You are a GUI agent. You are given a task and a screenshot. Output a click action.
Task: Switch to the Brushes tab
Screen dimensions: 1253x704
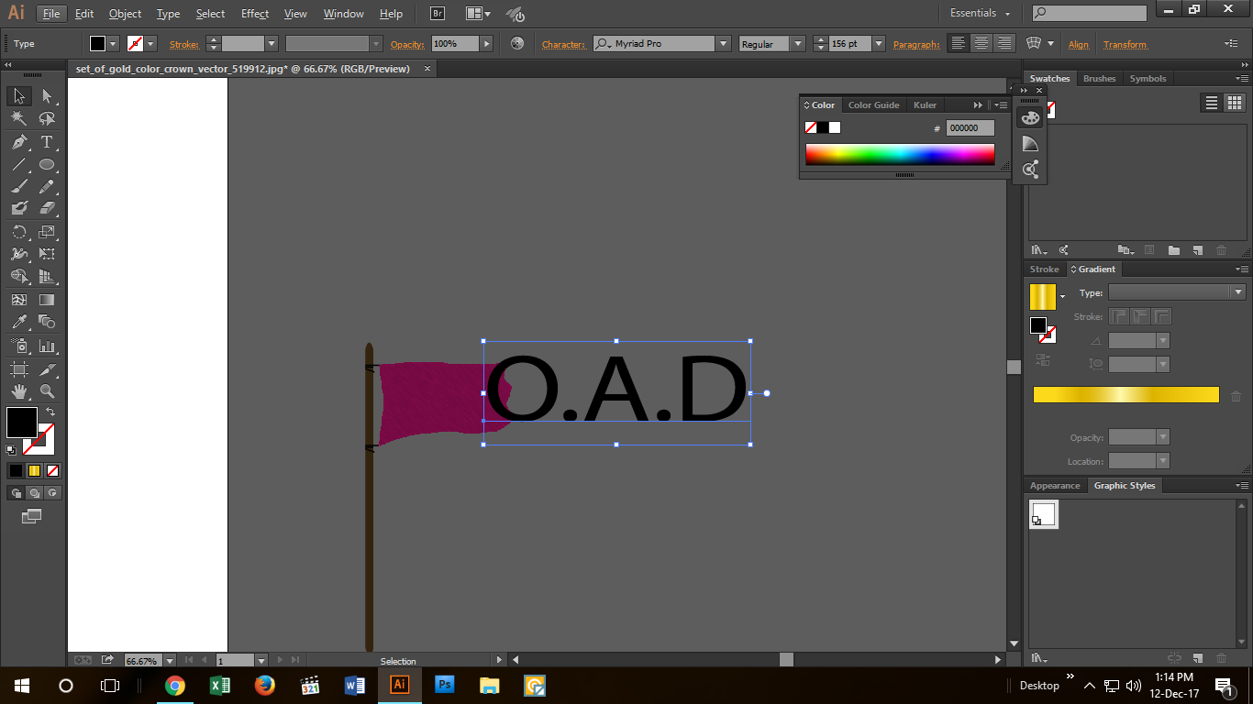tap(1099, 78)
